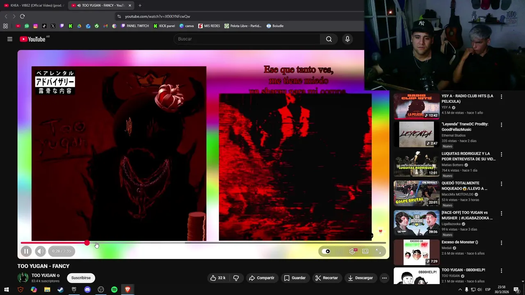Open Discord from the taskbar
This screenshot has height=295, width=525.
point(87,290)
